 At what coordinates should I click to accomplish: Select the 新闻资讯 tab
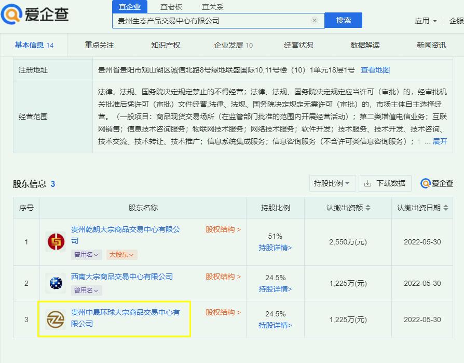pos(431,45)
